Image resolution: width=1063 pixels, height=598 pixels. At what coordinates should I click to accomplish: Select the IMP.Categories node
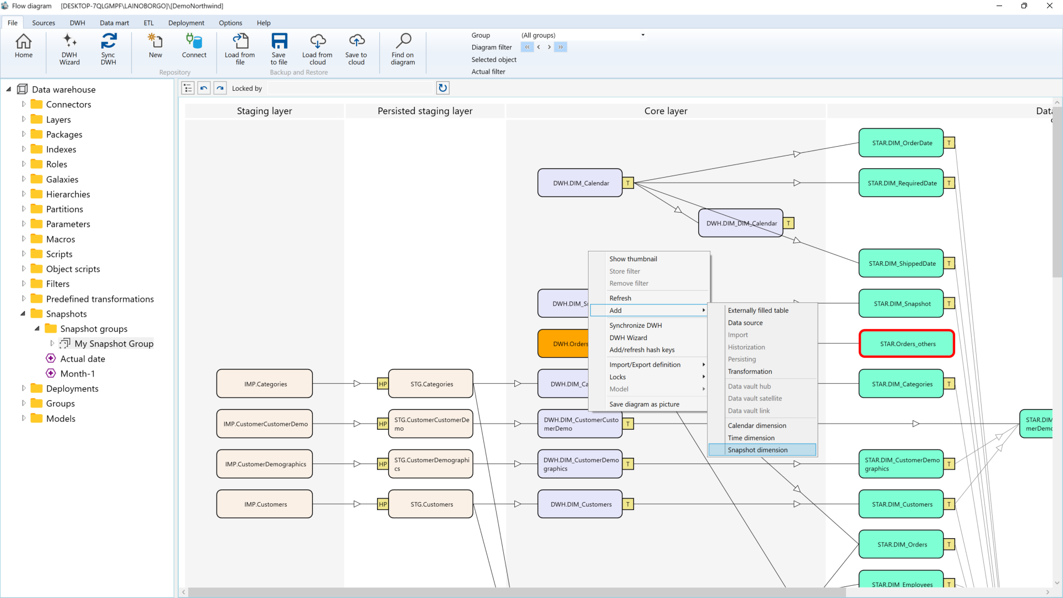[x=265, y=384]
